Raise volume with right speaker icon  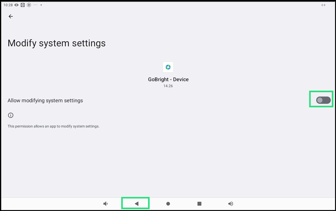[231, 204]
